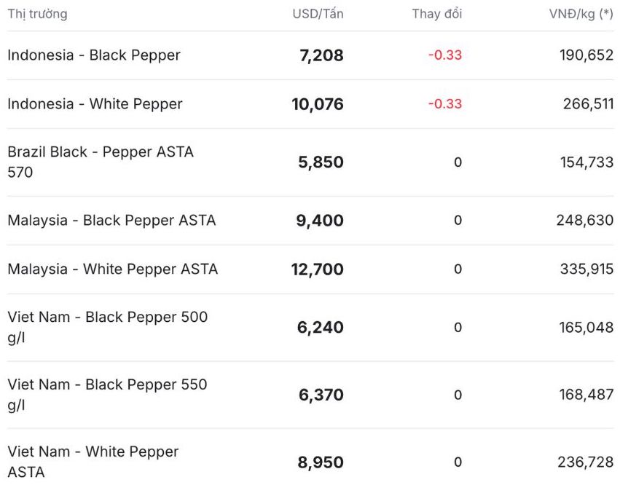
Task: Select the Indonesia - White Pepper row
Action: tap(310, 104)
